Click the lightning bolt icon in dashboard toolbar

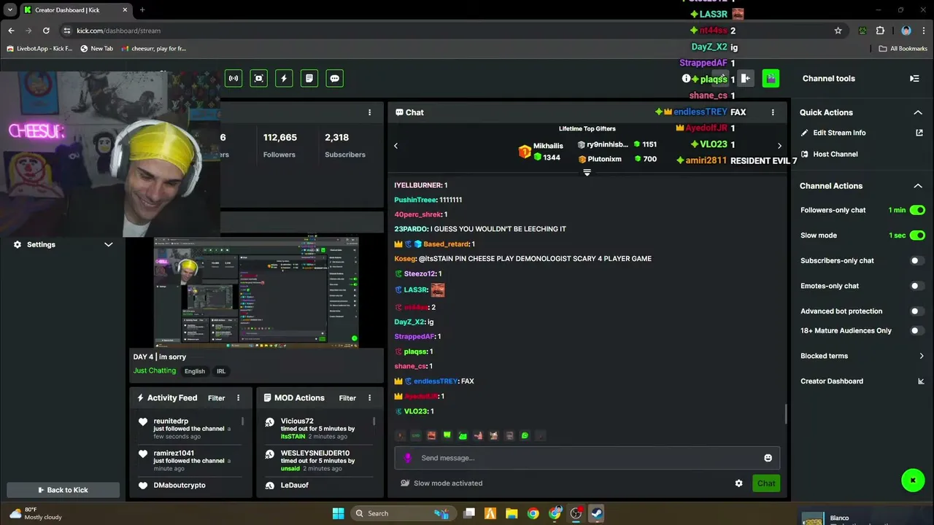[284, 78]
